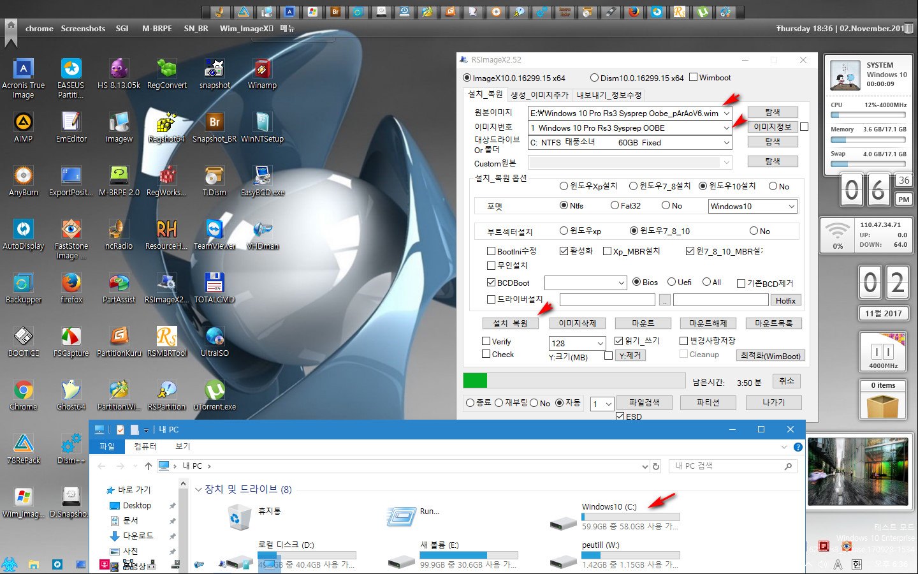
Task: Click the 취소 cancel button
Action: (787, 381)
